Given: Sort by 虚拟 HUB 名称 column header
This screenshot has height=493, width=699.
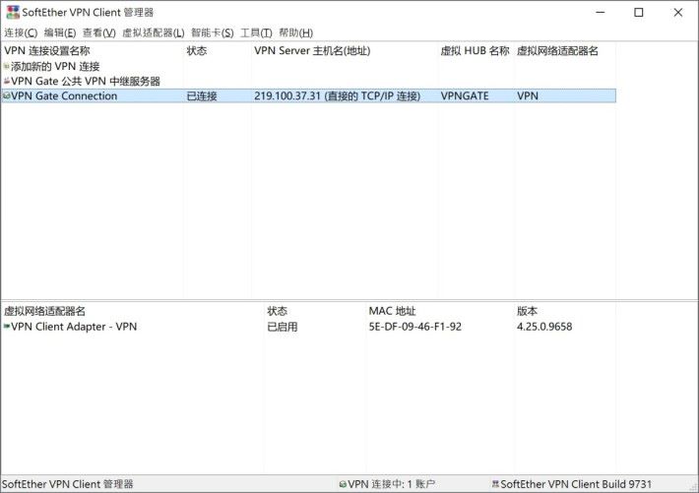Looking at the screenshot, I should [476, 51].
